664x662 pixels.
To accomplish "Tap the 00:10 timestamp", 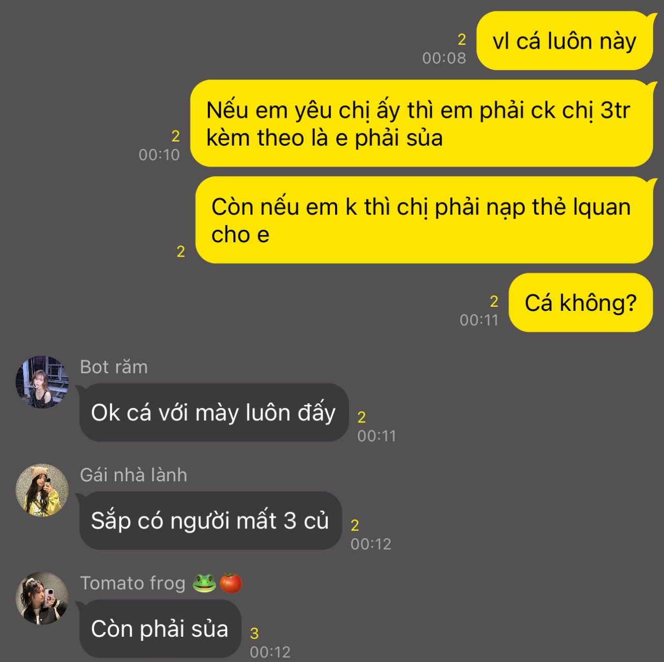I will click(159, 154).
